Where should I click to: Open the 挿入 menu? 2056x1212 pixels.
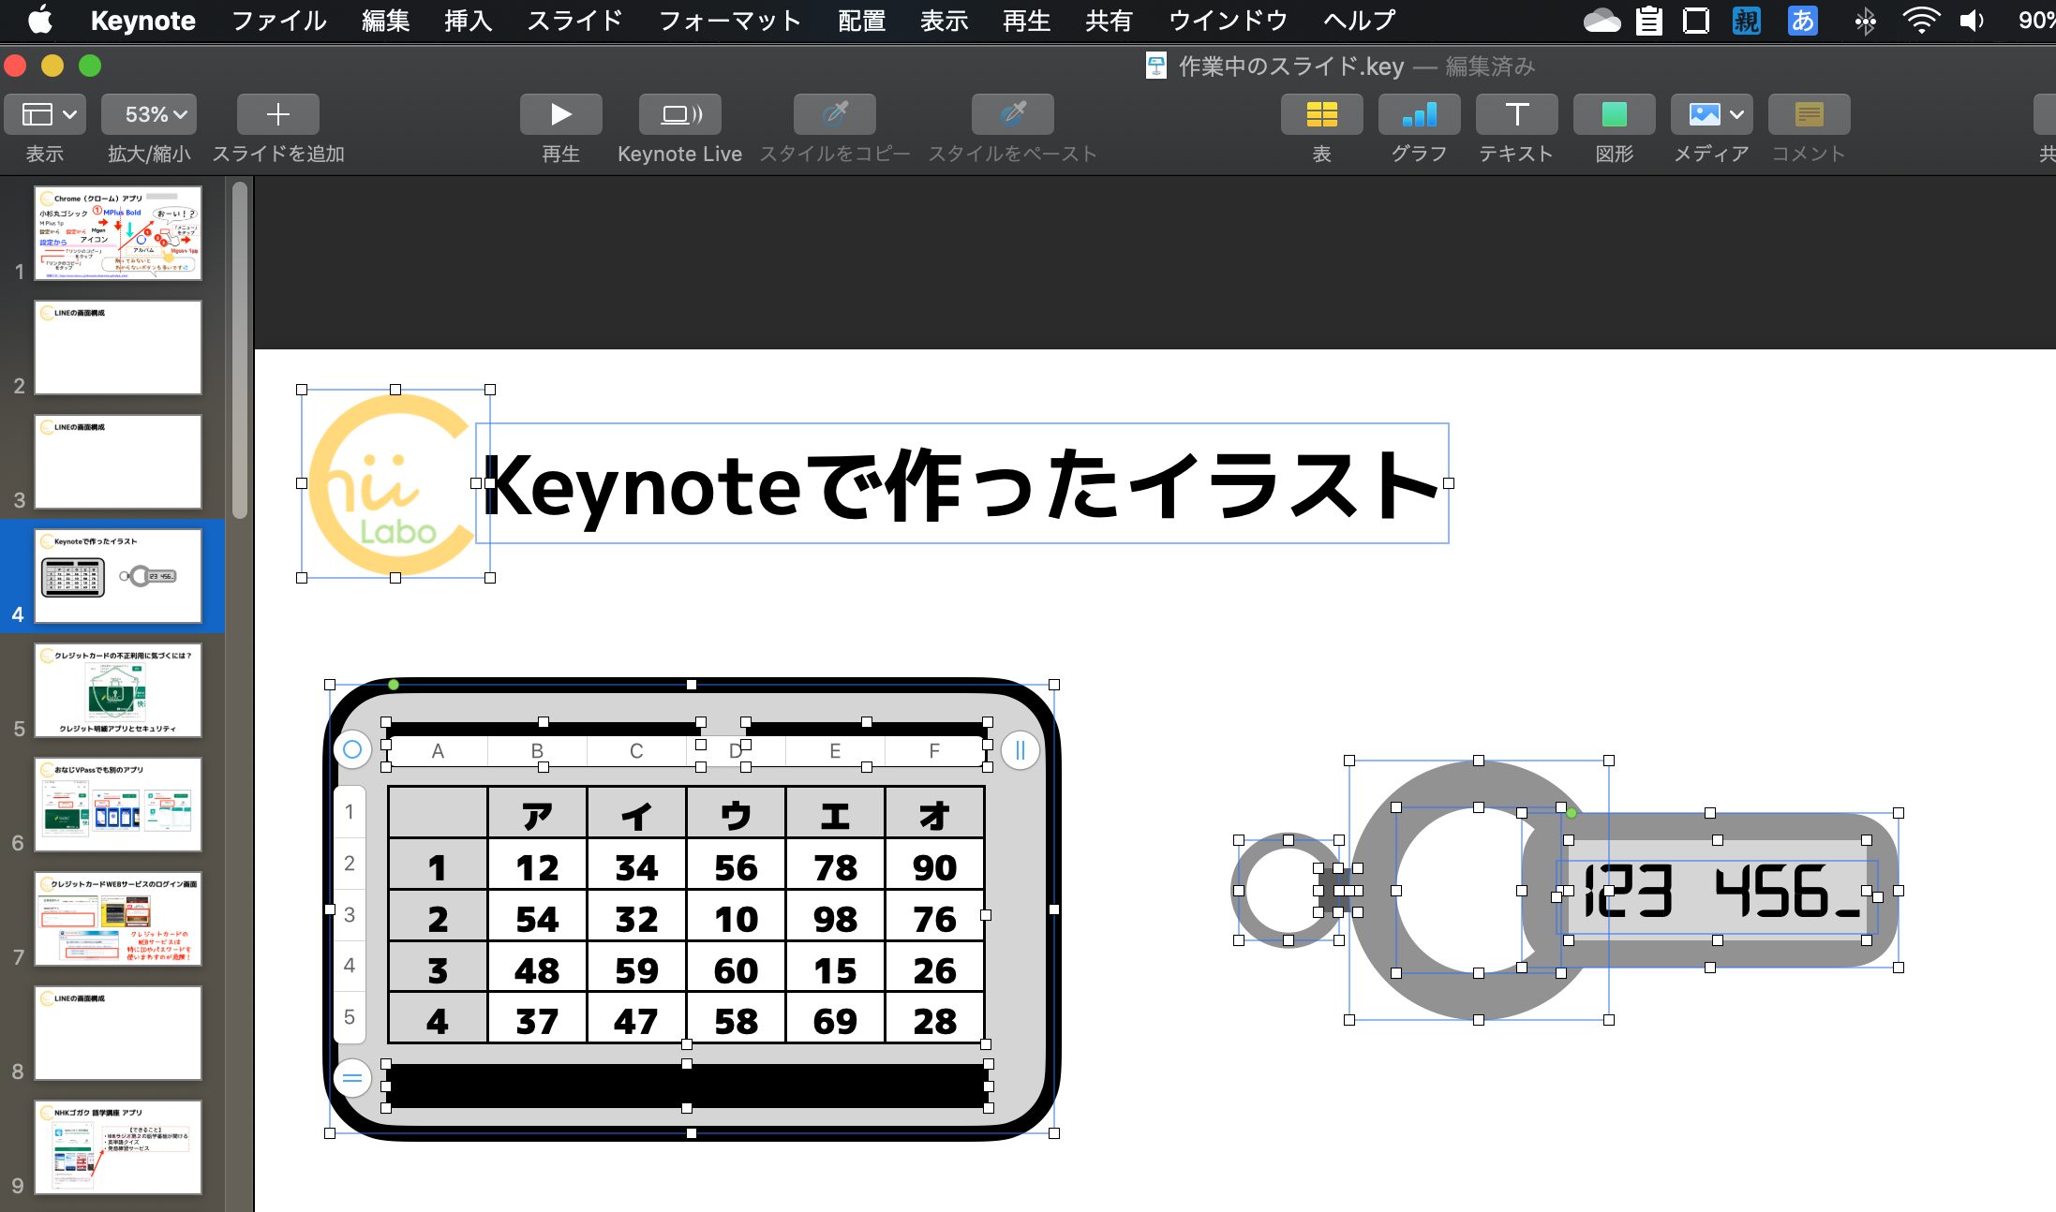pos(468,21)
